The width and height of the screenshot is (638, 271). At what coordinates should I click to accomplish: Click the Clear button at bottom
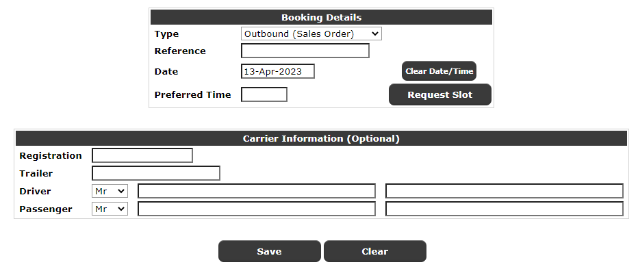click(x=374, y=251)
